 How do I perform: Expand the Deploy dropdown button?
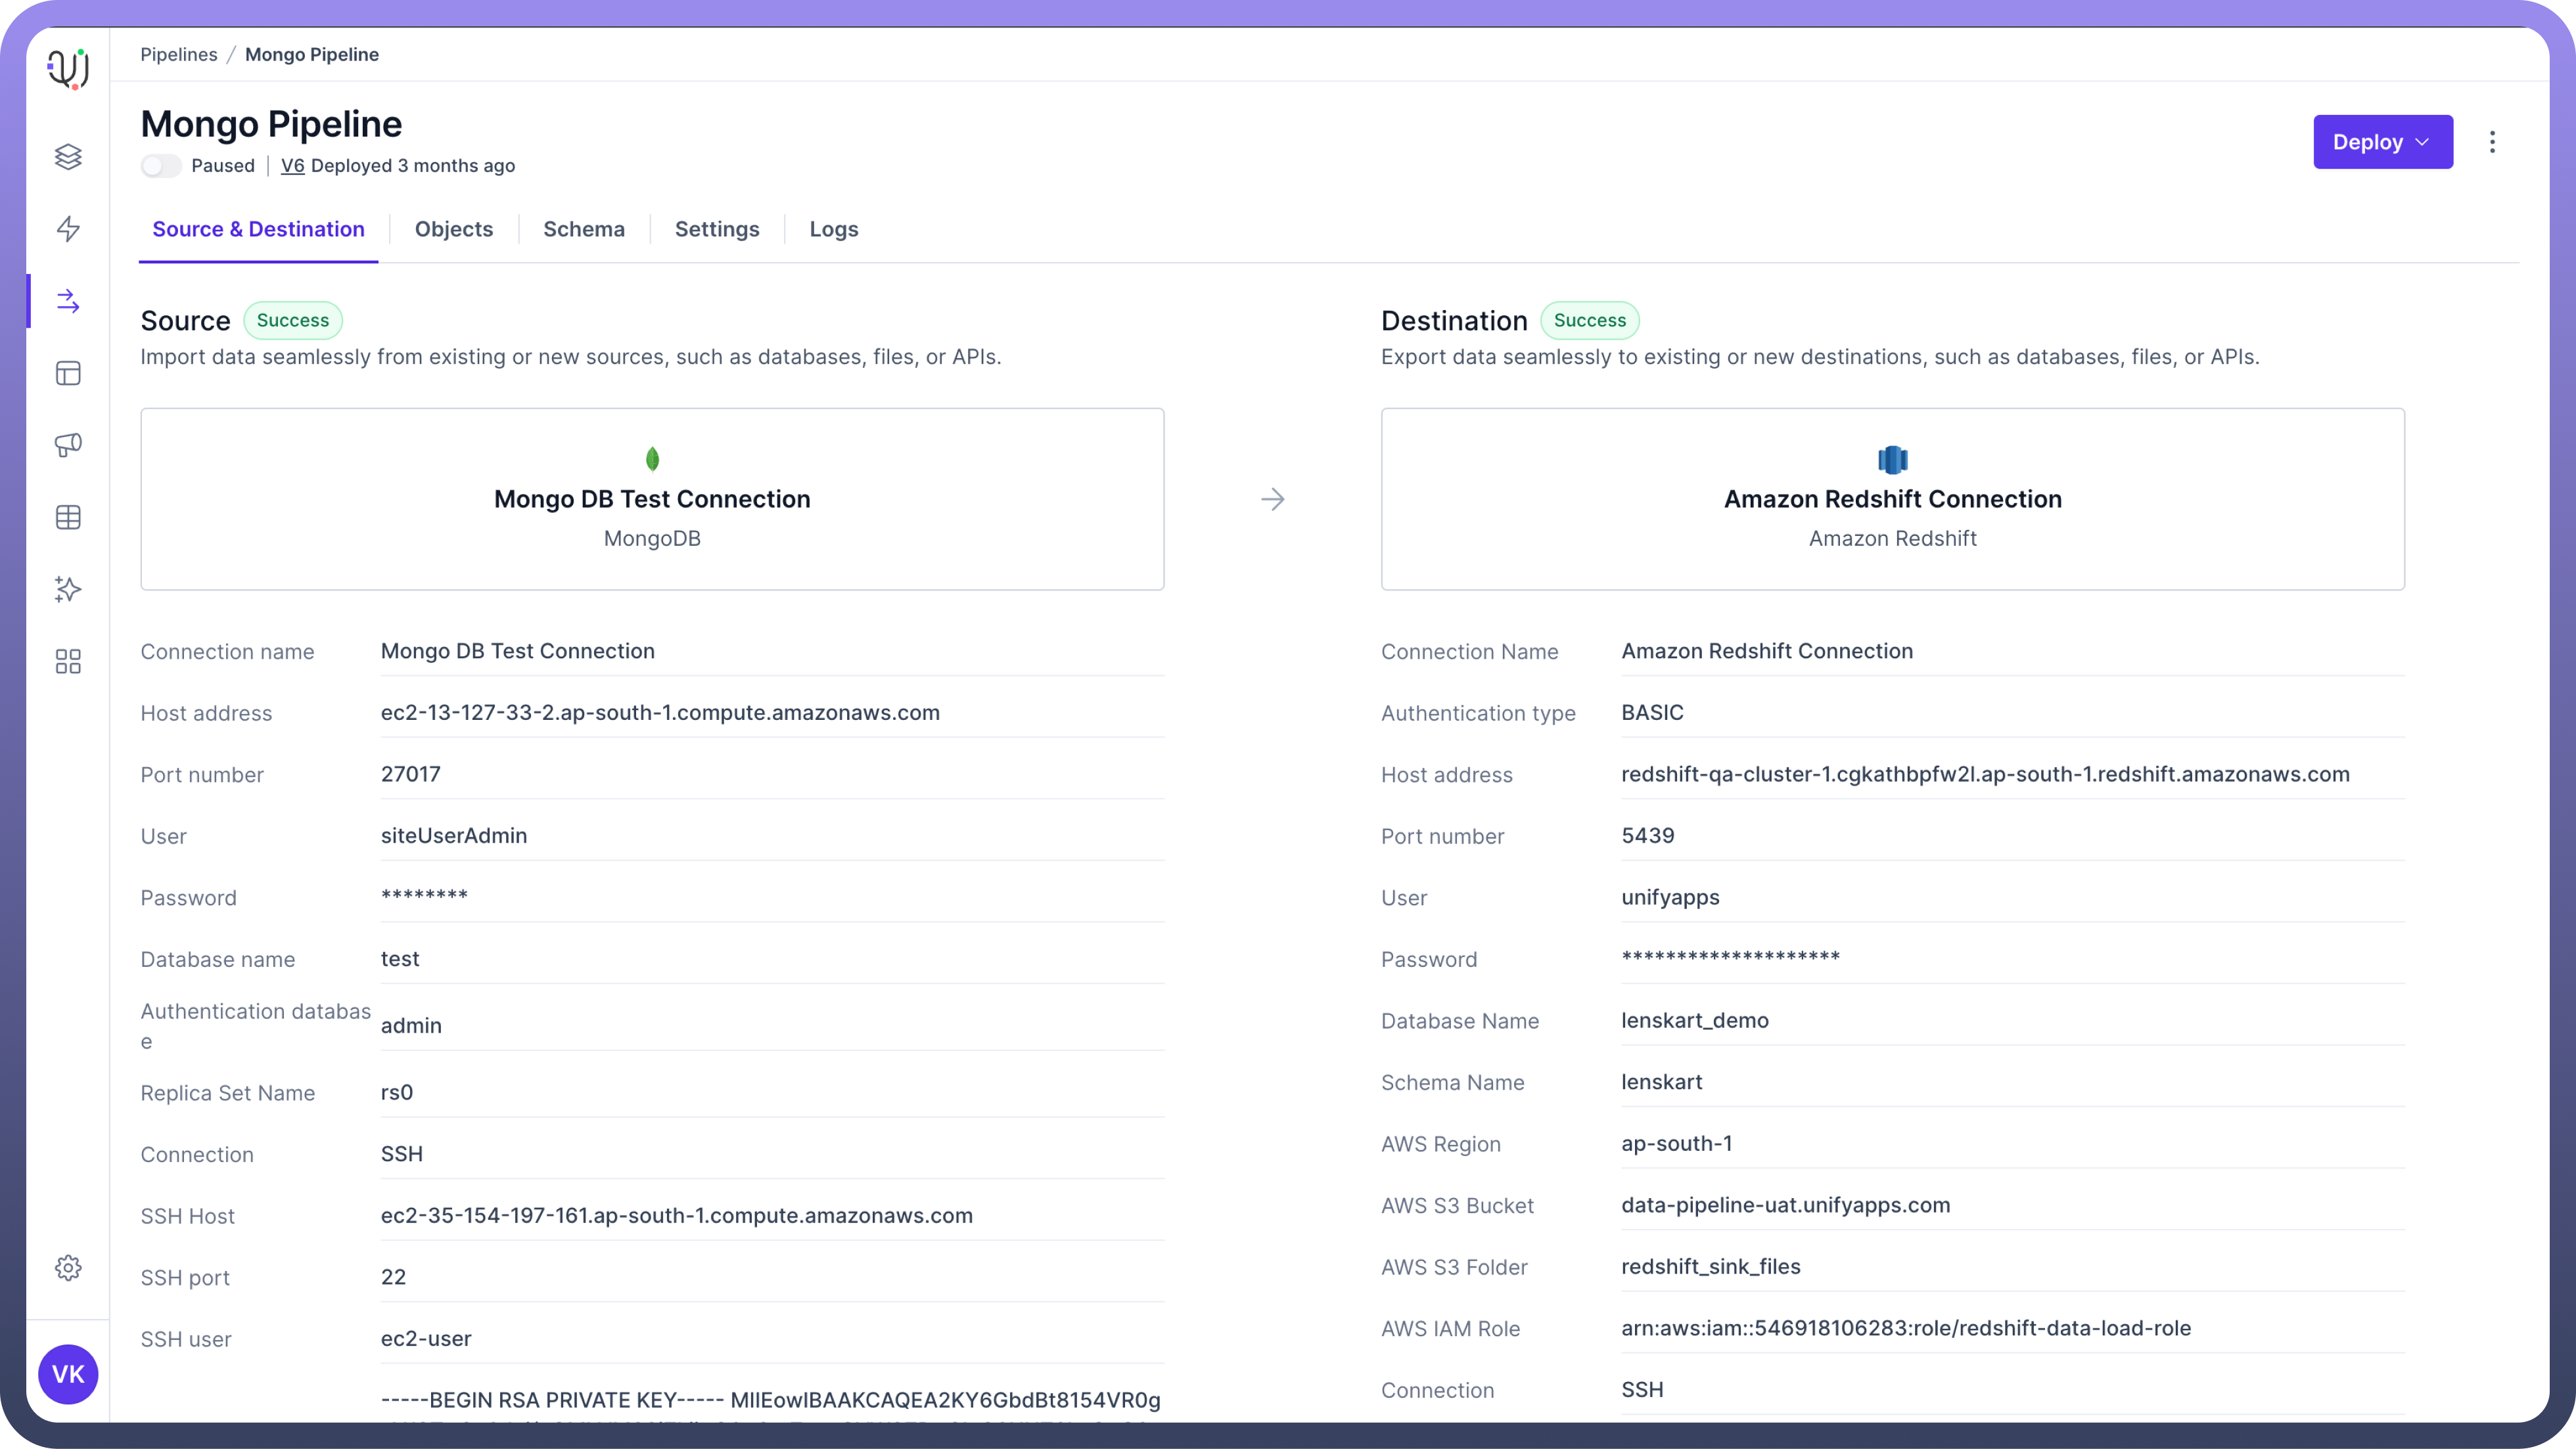click(2382, 142)
